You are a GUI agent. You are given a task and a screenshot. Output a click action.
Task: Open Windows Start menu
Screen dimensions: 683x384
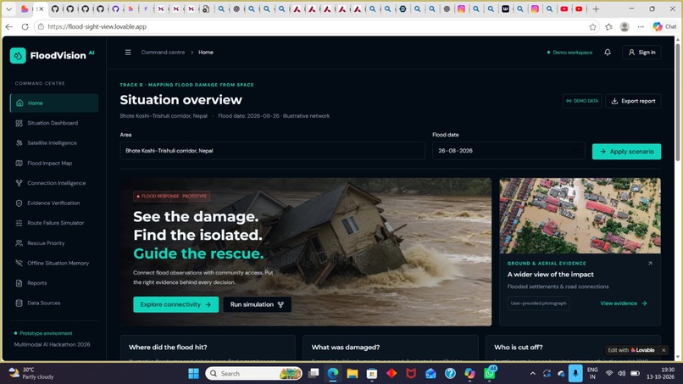pyautogui.click(x=193, y=374)
